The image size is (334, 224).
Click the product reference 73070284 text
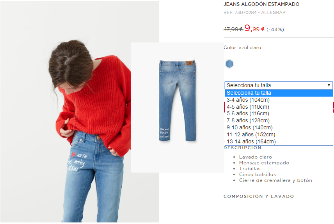coord(245,12)
